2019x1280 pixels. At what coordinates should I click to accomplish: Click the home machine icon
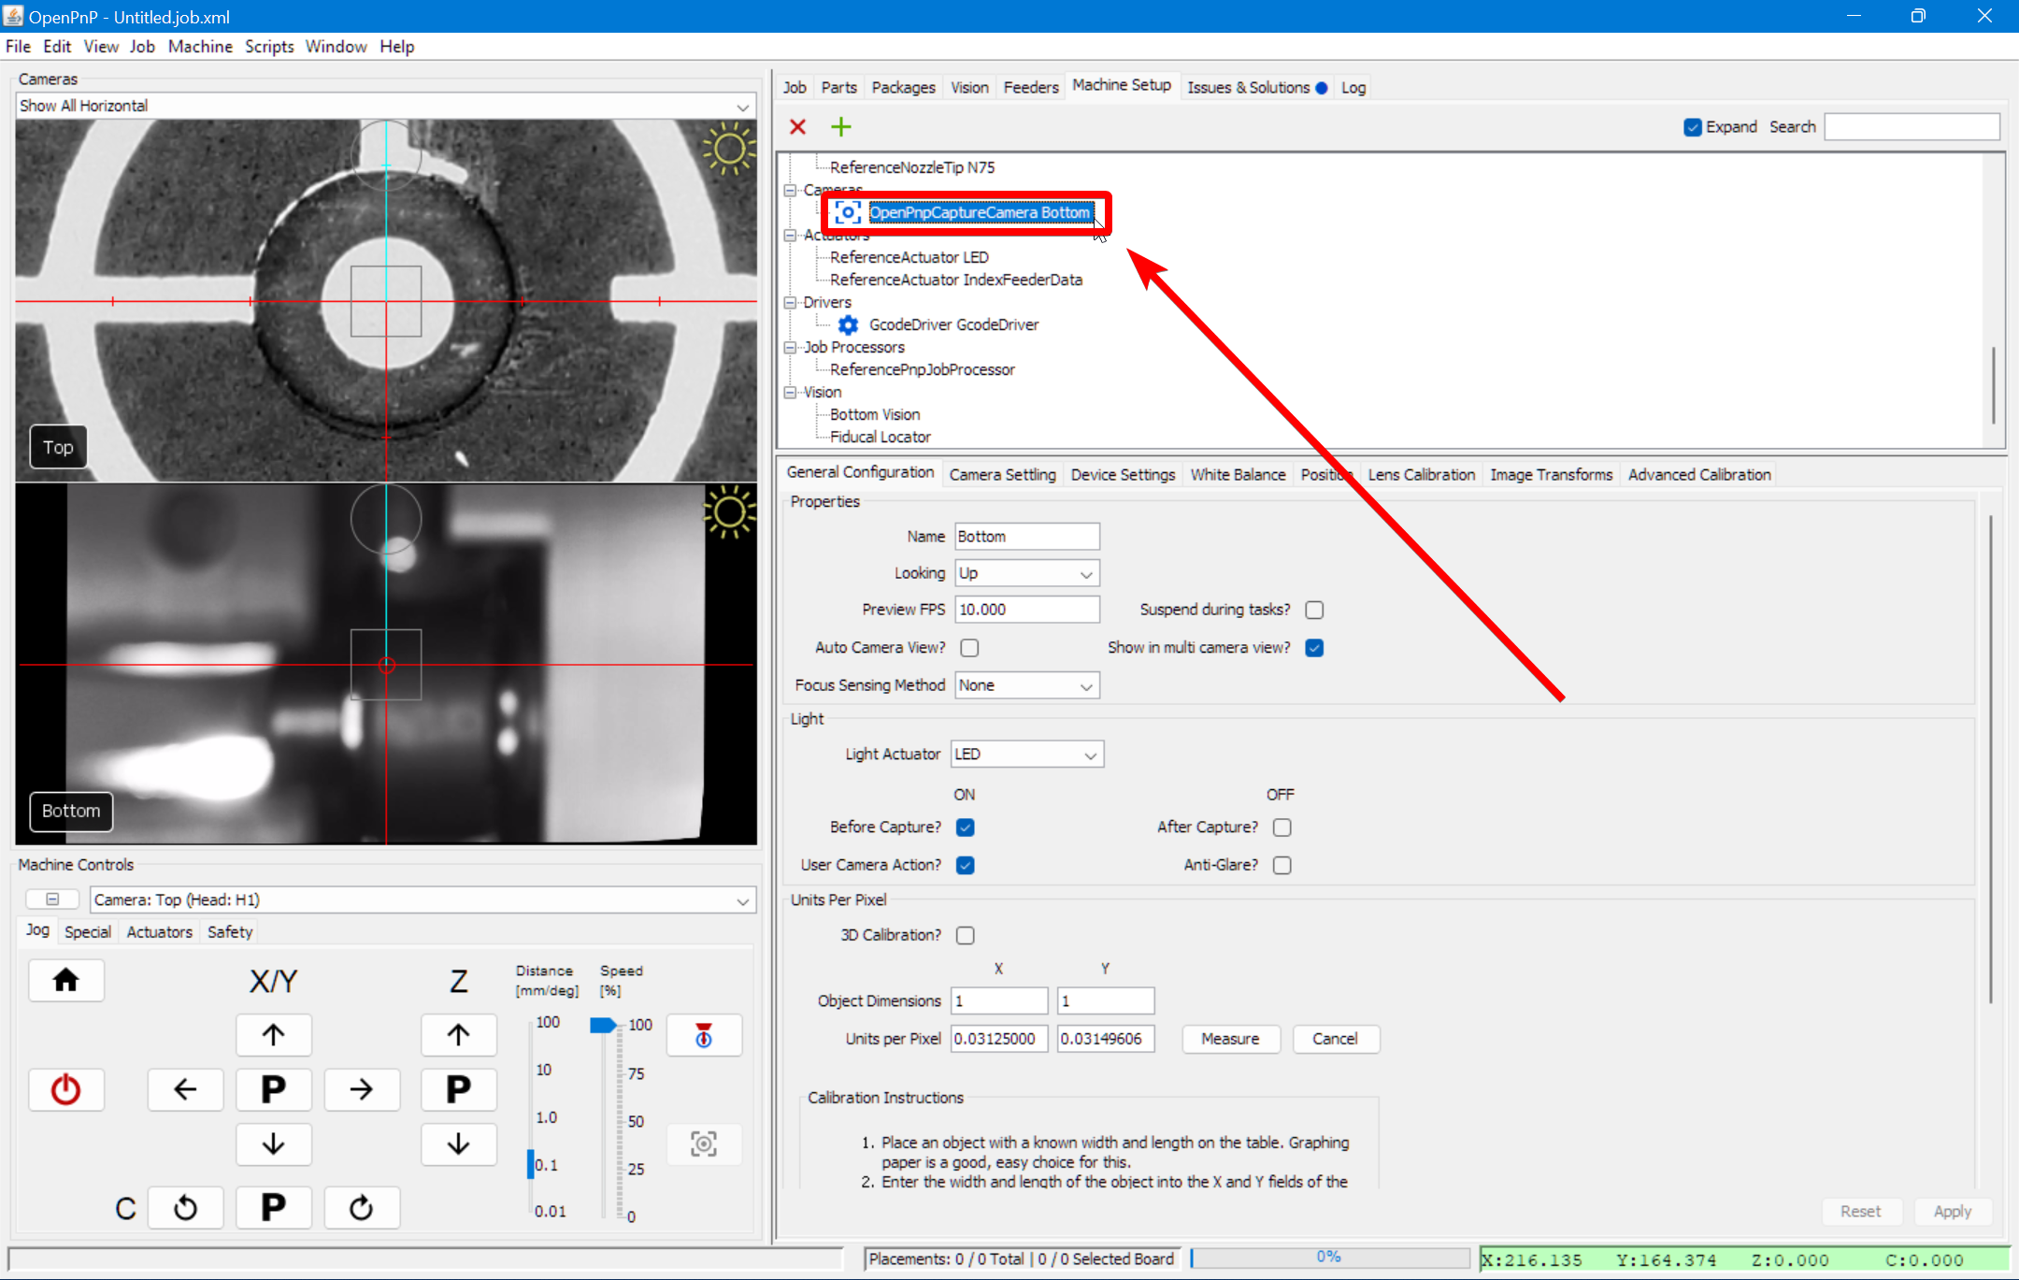[65, 981]
